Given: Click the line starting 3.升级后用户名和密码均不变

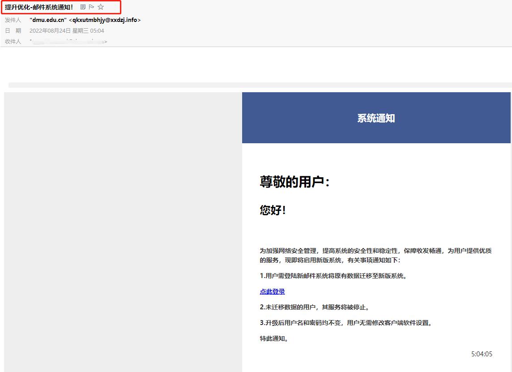Looking at the screenshot, I should point(346,323).
